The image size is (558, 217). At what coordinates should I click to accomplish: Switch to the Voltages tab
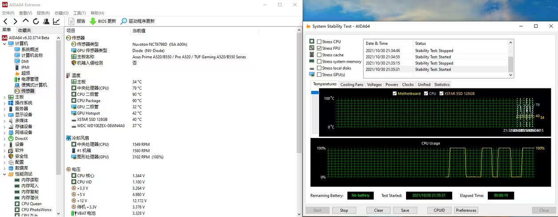coord(374,84)
